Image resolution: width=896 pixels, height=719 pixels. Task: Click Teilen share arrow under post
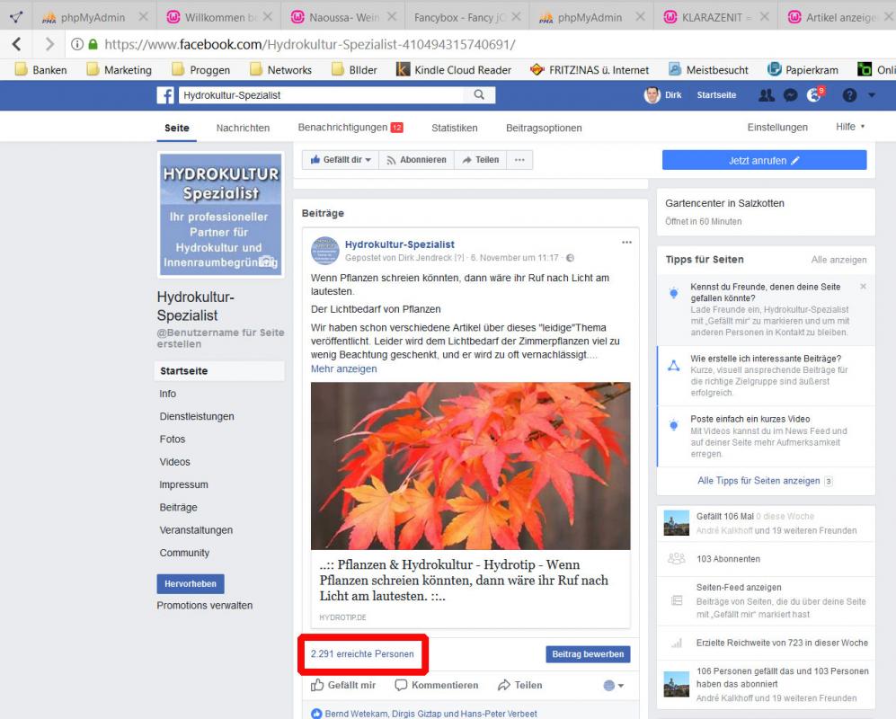(519, 685)
